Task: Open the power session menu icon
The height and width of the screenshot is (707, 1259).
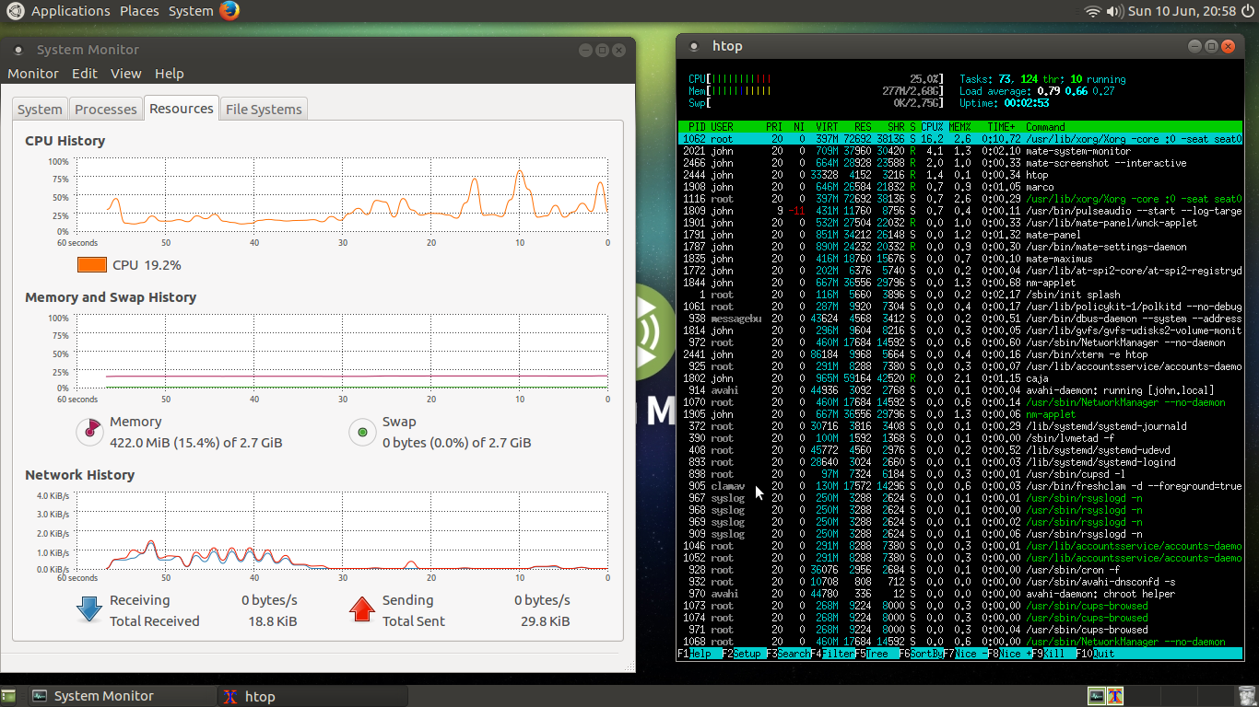Action: pos(1248,11)
